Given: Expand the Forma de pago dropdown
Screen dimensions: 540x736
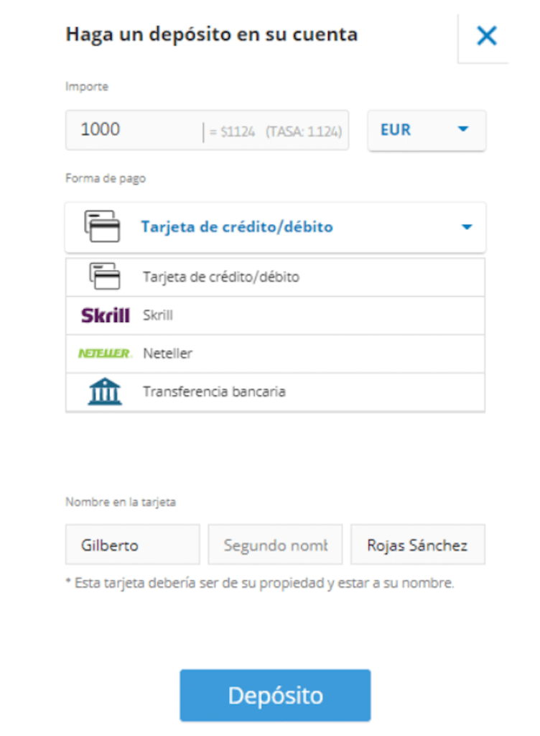Looking at the screenshot, I should tap(275, 226).
